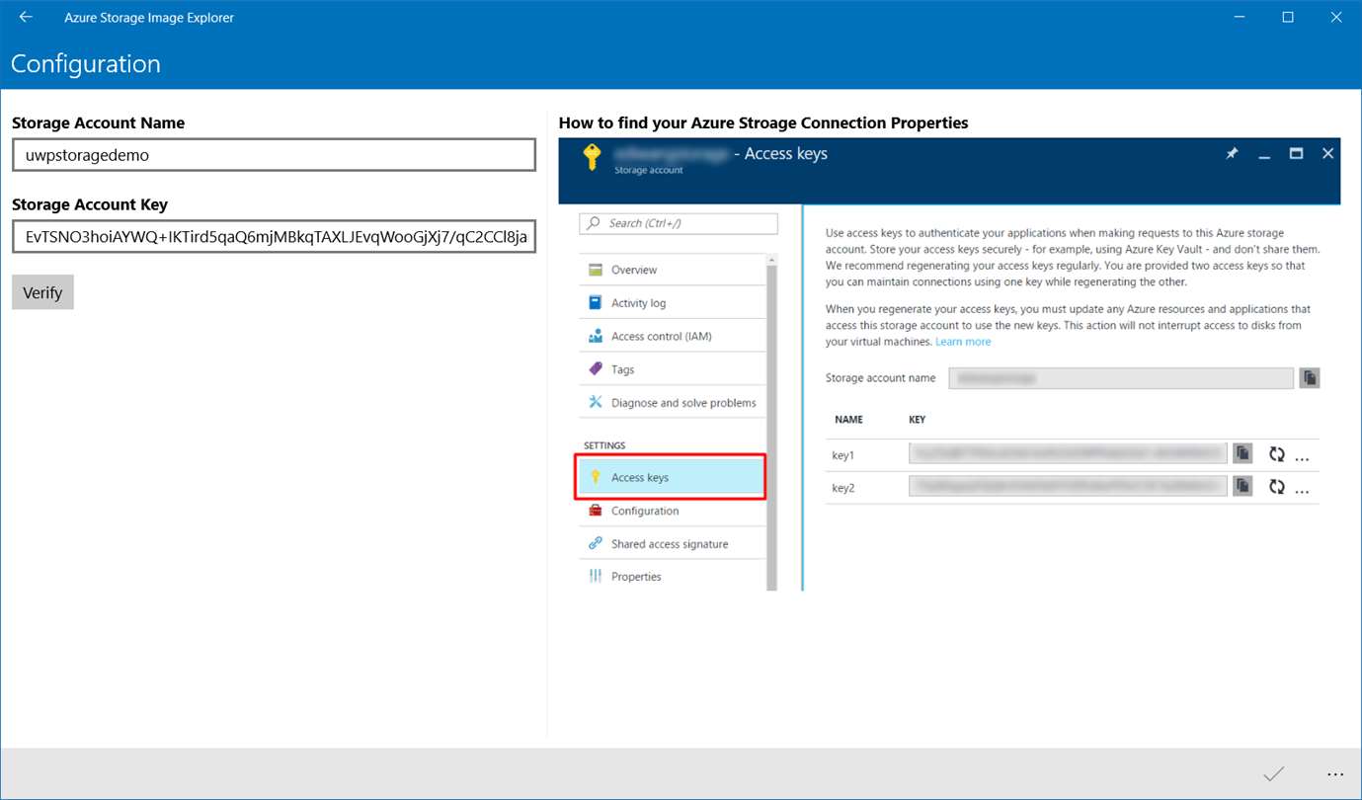
Task: Minimize the Access keys blade
Action: point(1263,155)
